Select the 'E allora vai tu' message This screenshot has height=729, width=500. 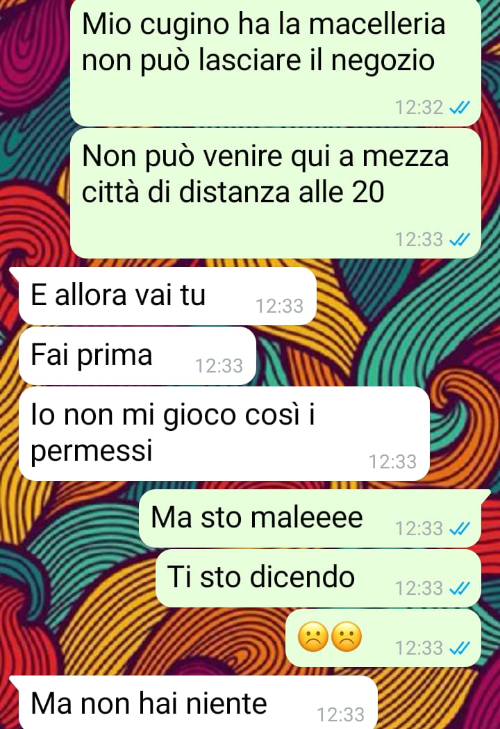167,295
